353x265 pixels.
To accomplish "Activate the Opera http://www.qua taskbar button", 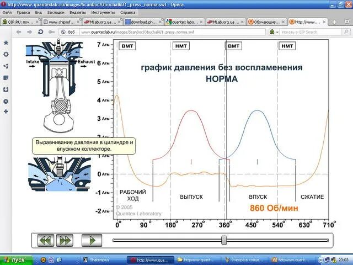I will pos(151,260).
